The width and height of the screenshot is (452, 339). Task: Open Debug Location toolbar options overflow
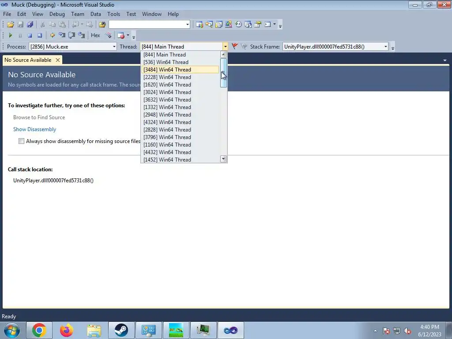(392, 48)
